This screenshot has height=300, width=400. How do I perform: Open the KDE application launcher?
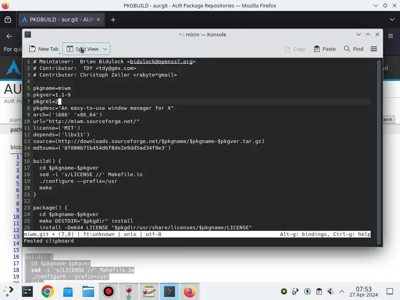coord(8,291)
